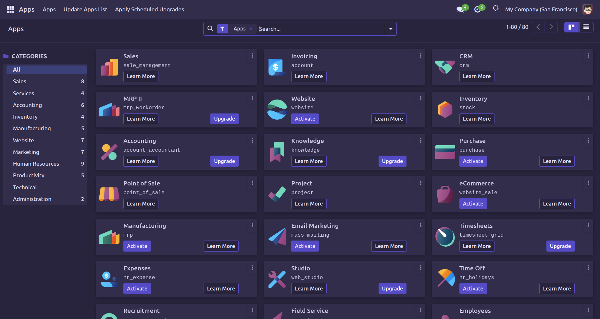Activate the Purchase app
Screen dimensions: 600x319
(x=473, y=161)
